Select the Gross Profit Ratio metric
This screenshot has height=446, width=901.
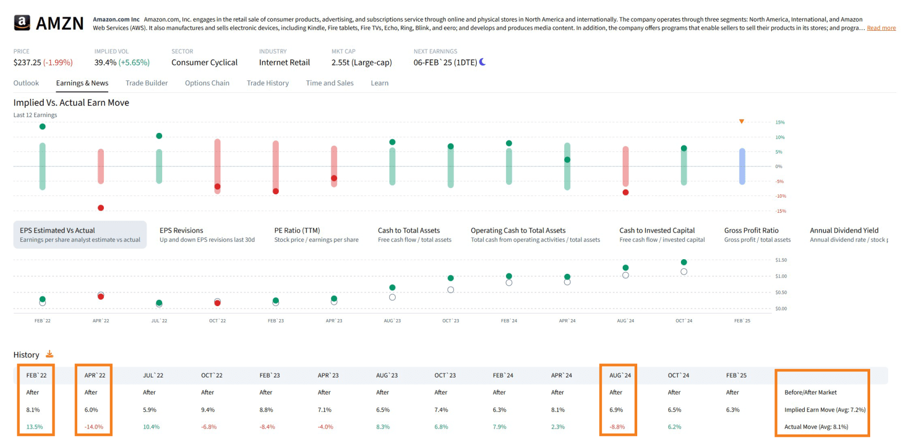coord(757,234)
